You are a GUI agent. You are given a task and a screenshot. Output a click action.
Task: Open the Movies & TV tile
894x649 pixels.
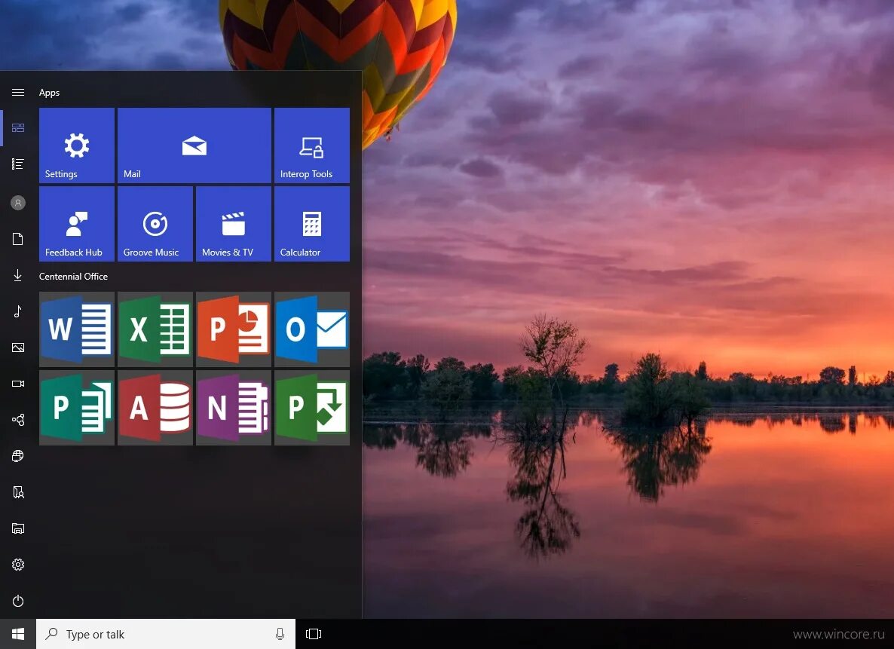pos(233,224)
